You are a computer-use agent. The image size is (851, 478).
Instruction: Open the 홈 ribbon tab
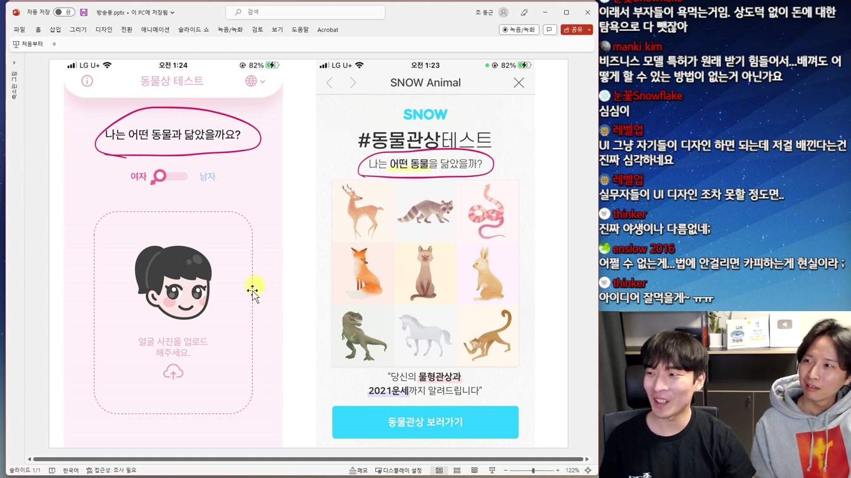pos(38,30)
